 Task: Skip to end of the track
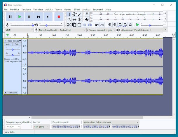coord(48,17)
